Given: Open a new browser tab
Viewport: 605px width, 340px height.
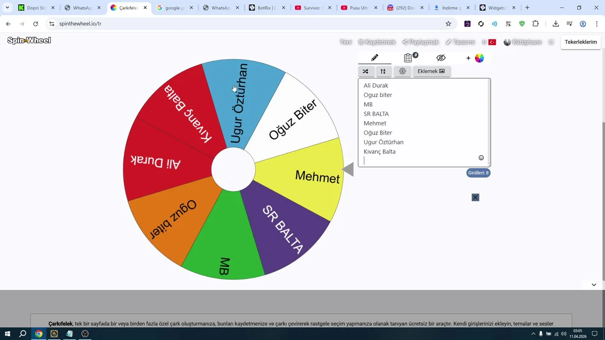Looking at the screenshot, I should tap(527, 8).
